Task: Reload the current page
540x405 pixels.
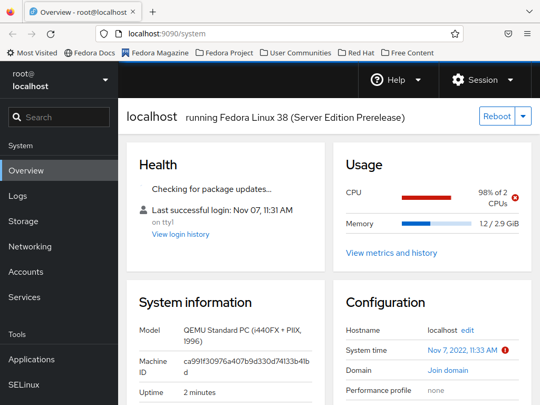Action: point(51,34)
